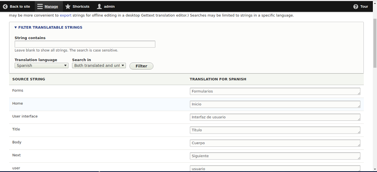The height and width of the screenshot is (172, 377).
Task: Open the Search in dropdown
Action: tap(99, 65)
